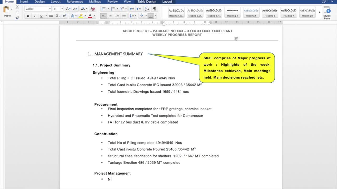The height and width of the screenshot is (189, 337).
Task: Click the bulleted list icon
Action: (103, 9)
